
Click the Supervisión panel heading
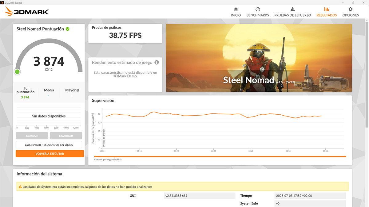pos(103,101)
